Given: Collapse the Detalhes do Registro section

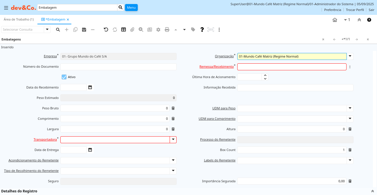Looking at the screenshot, I should (373, 191).
